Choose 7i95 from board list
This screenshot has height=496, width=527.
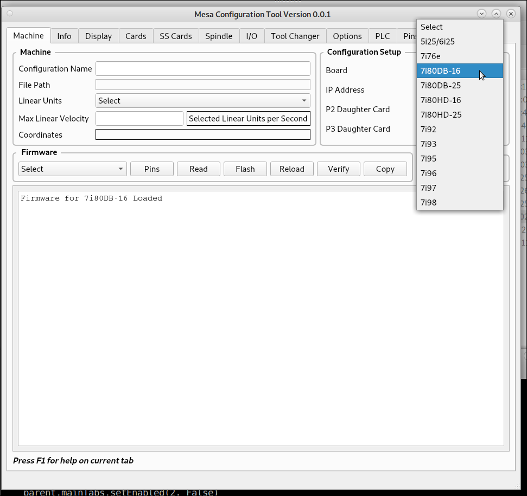460,159
